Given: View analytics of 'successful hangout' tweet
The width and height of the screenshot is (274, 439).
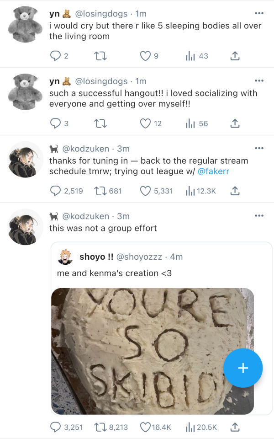Looking at the screenshot, I should point(191,123).
